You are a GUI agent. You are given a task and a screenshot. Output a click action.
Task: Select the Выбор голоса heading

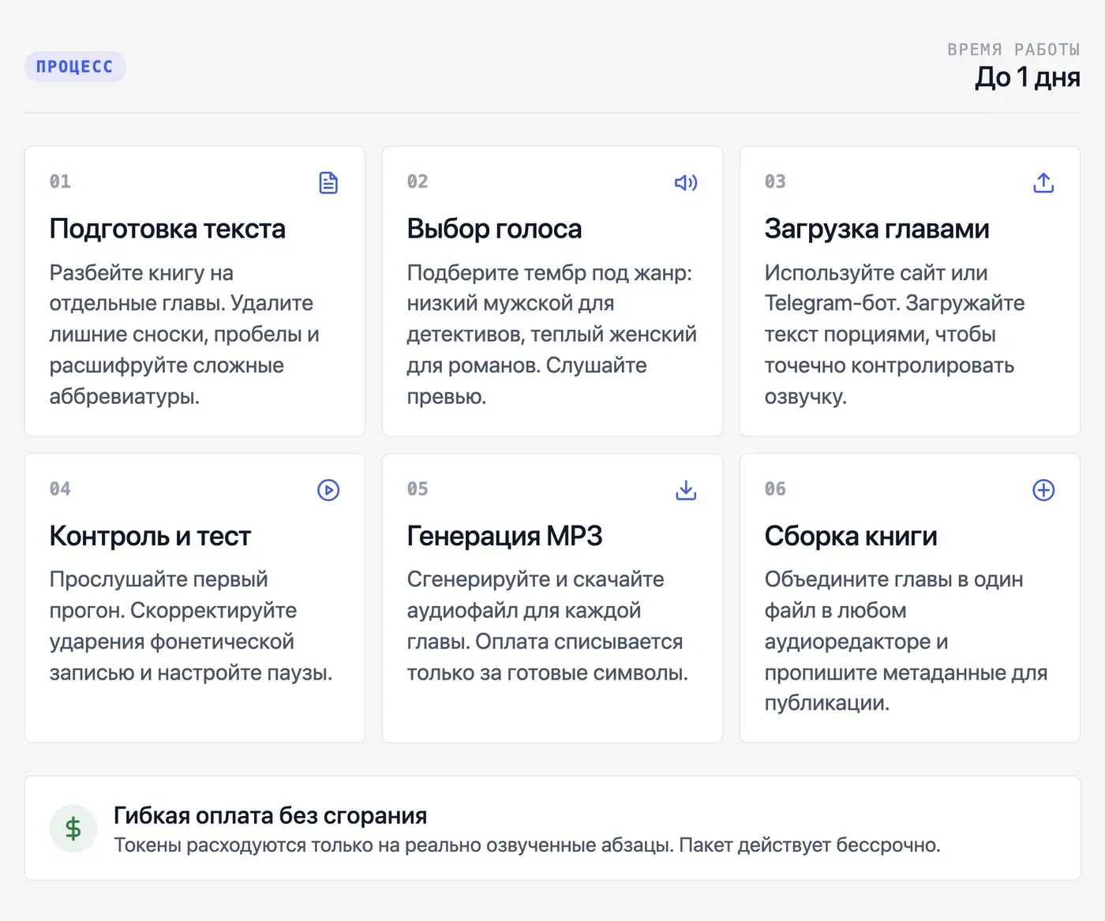(494, 229)
